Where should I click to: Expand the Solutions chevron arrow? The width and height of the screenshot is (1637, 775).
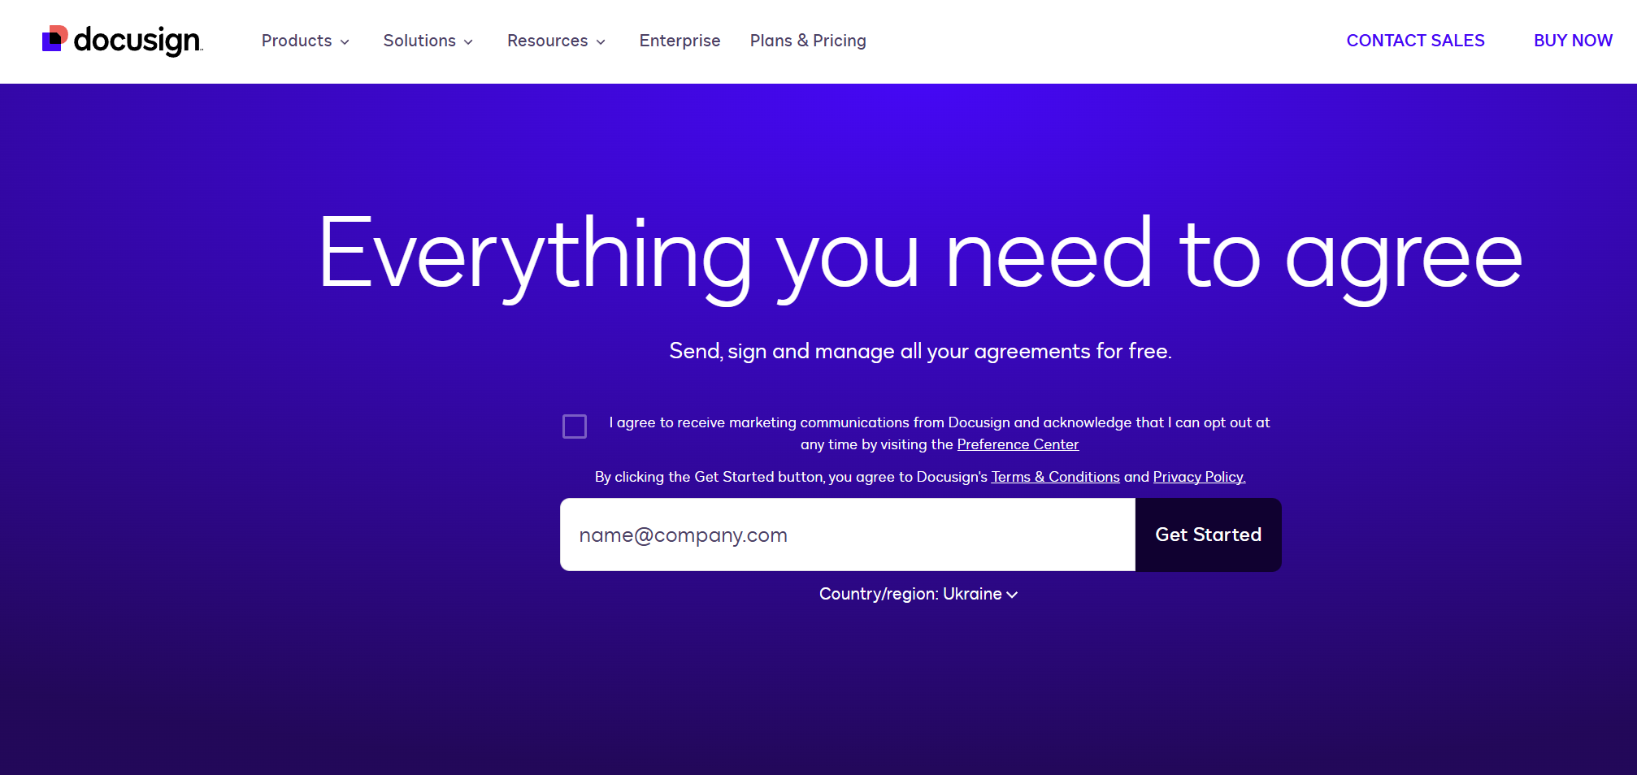tap(468, 42)
